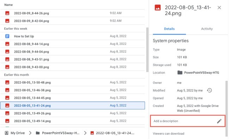Image resolution: width=229 pixels, height=140 pixels.
Task: Click image icon of 2022-08-05_13-44-45.png
Action: [7, 98]
